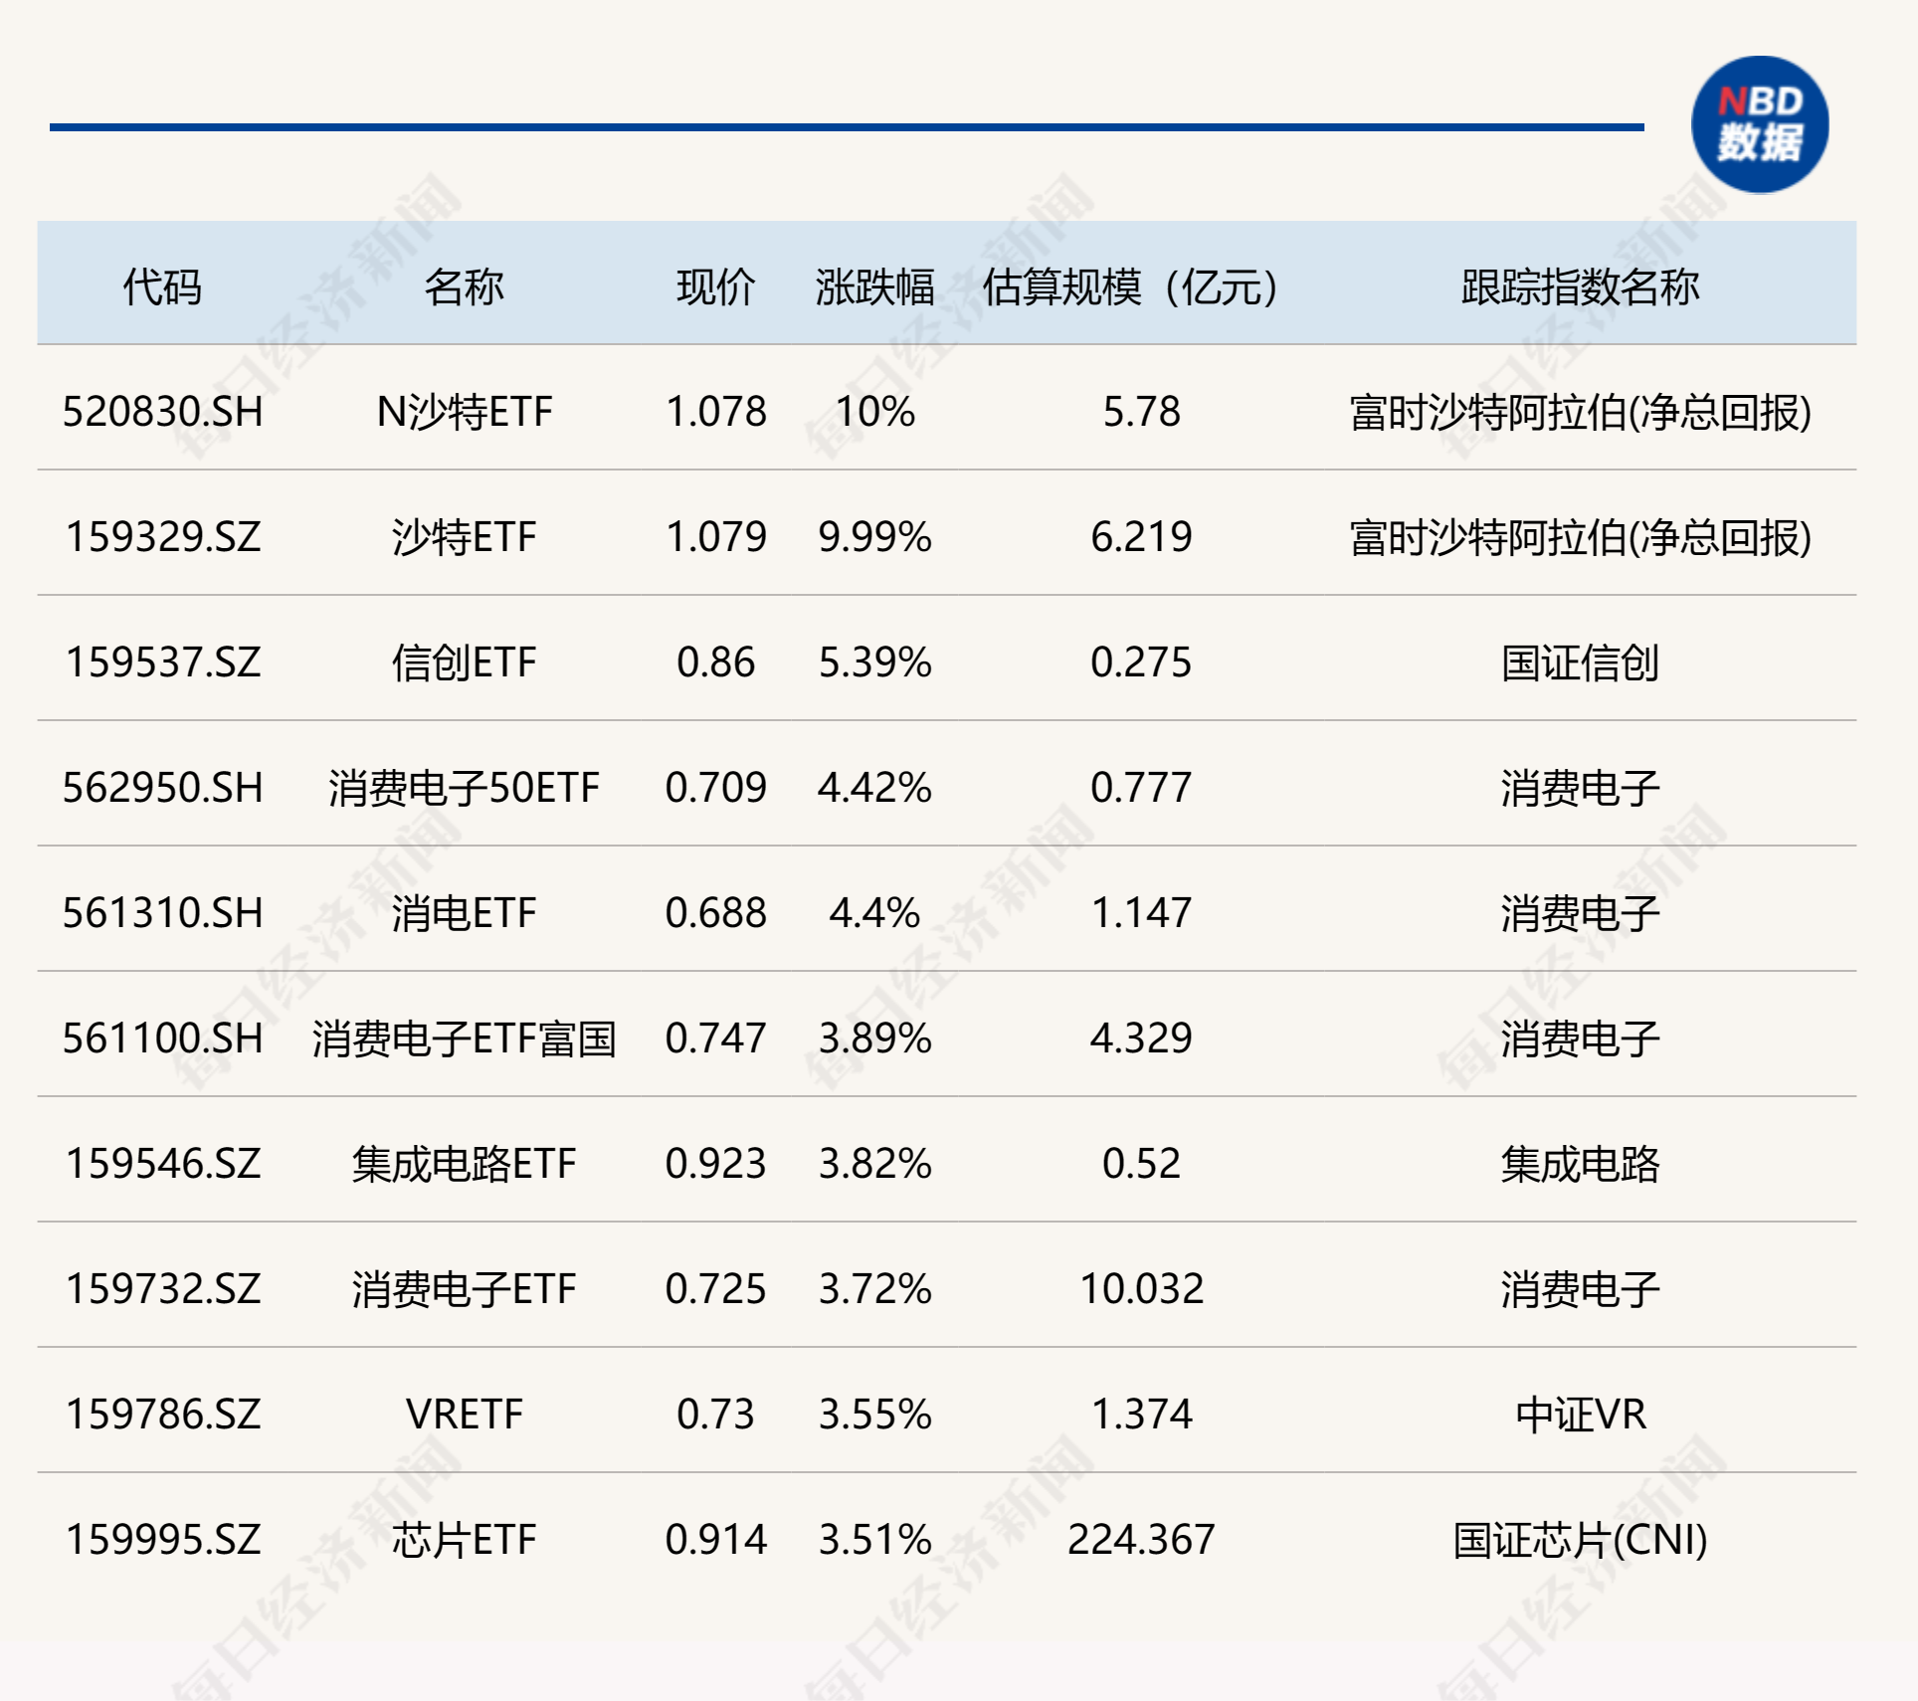Click the 现价 column header
The image size is (1918, 1701).
(x=715, y=287)
